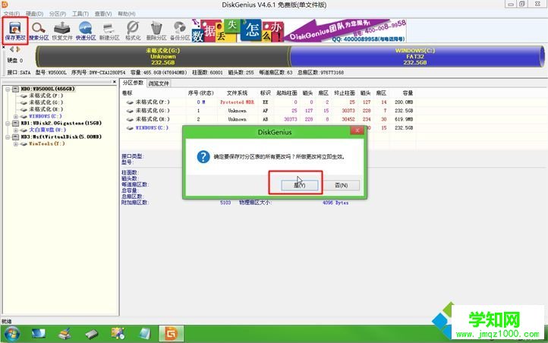Click the taskbar icon with the brush over a drive
The height and width of the screenshot is (343, 548).
65,334
